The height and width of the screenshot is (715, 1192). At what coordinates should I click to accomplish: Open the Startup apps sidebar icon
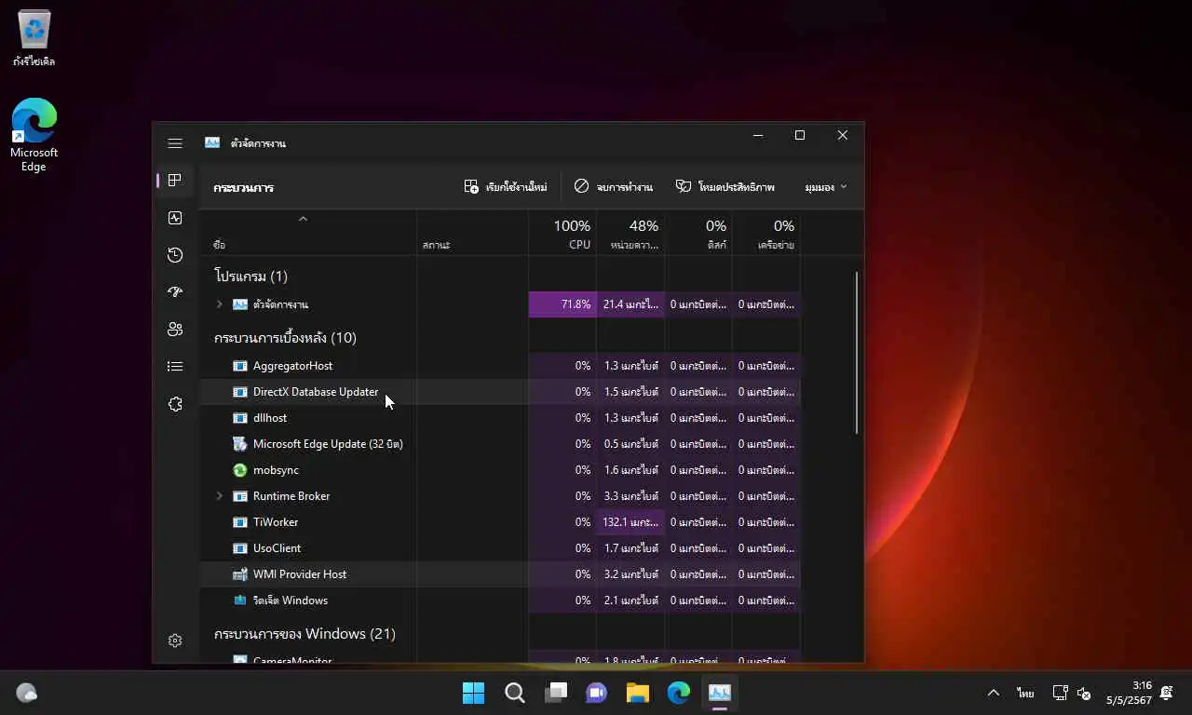(175, 292)
